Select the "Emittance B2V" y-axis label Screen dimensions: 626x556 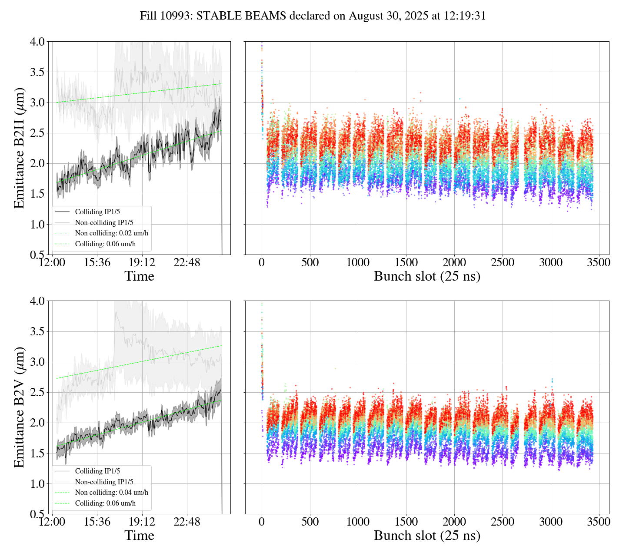point(19,407)
